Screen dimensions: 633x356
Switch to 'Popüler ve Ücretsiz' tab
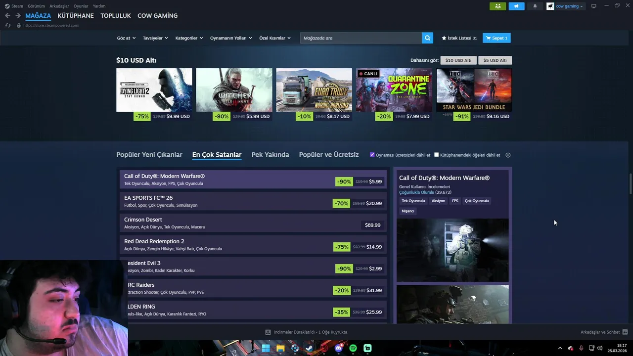pyautogui.click(x=329, y=155)
